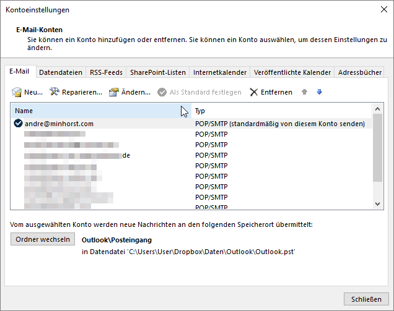Select the E-Mail tab
394x311 pixels.
coord(19,72)
